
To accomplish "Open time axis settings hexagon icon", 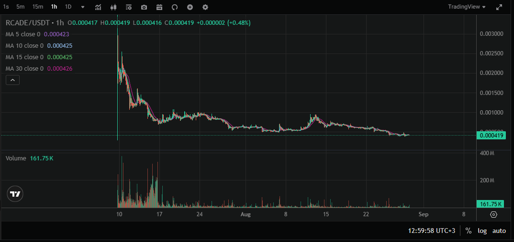I will (494, 214).
